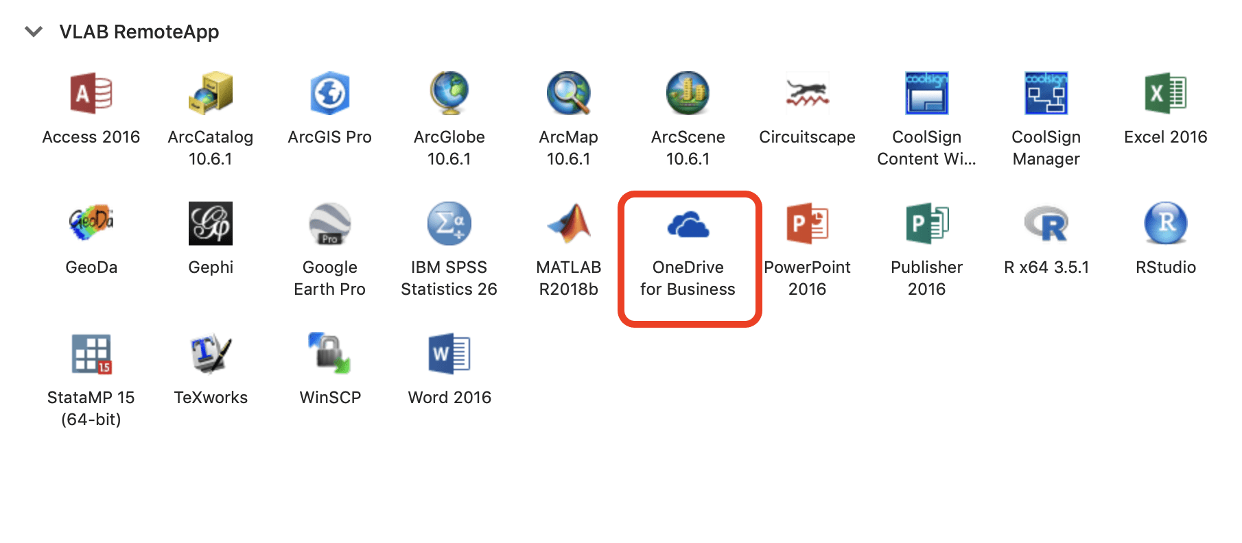Screen dimensions: 1242x543
Task: Open ArcMap 10.6.1 magnifier icon
Action: coord(569,93)
